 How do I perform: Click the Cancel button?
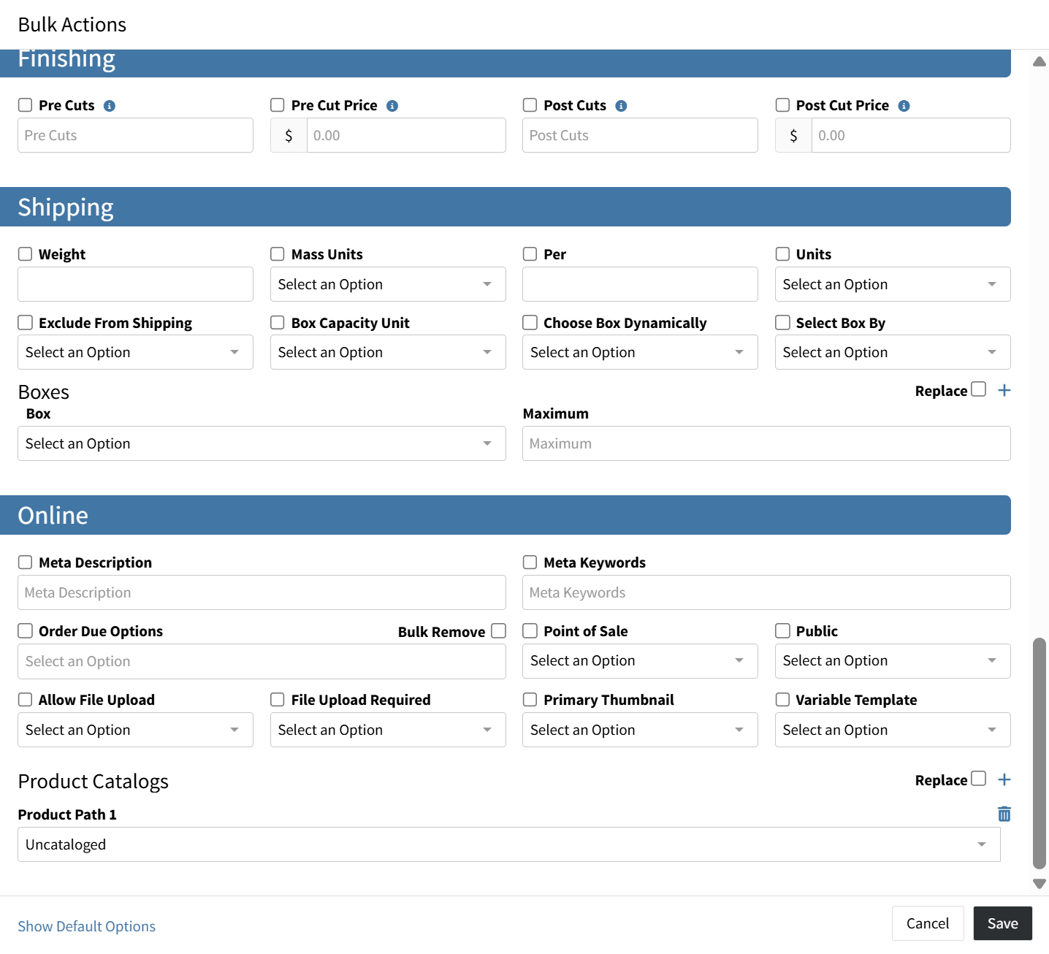pyautogui.click(x=928, y=923)
